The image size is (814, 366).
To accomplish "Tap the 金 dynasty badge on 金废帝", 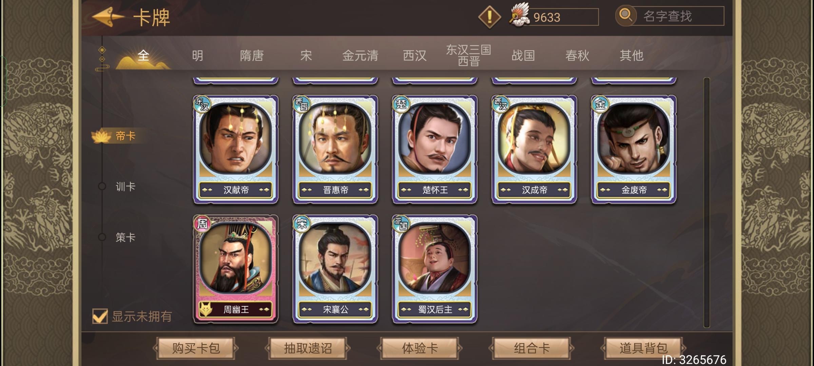I will pos(600,104).
